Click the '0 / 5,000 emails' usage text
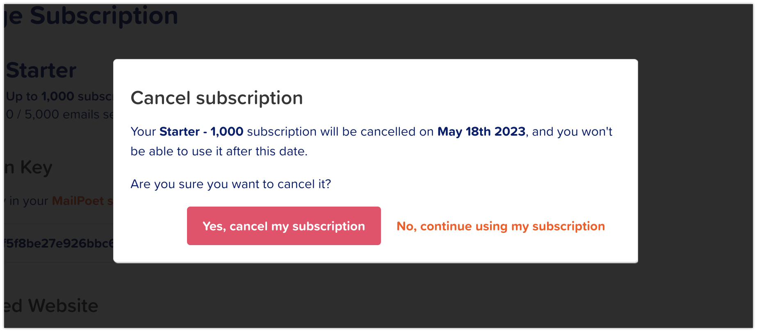This screenshot has height=332, width=757. coord(60,114)
